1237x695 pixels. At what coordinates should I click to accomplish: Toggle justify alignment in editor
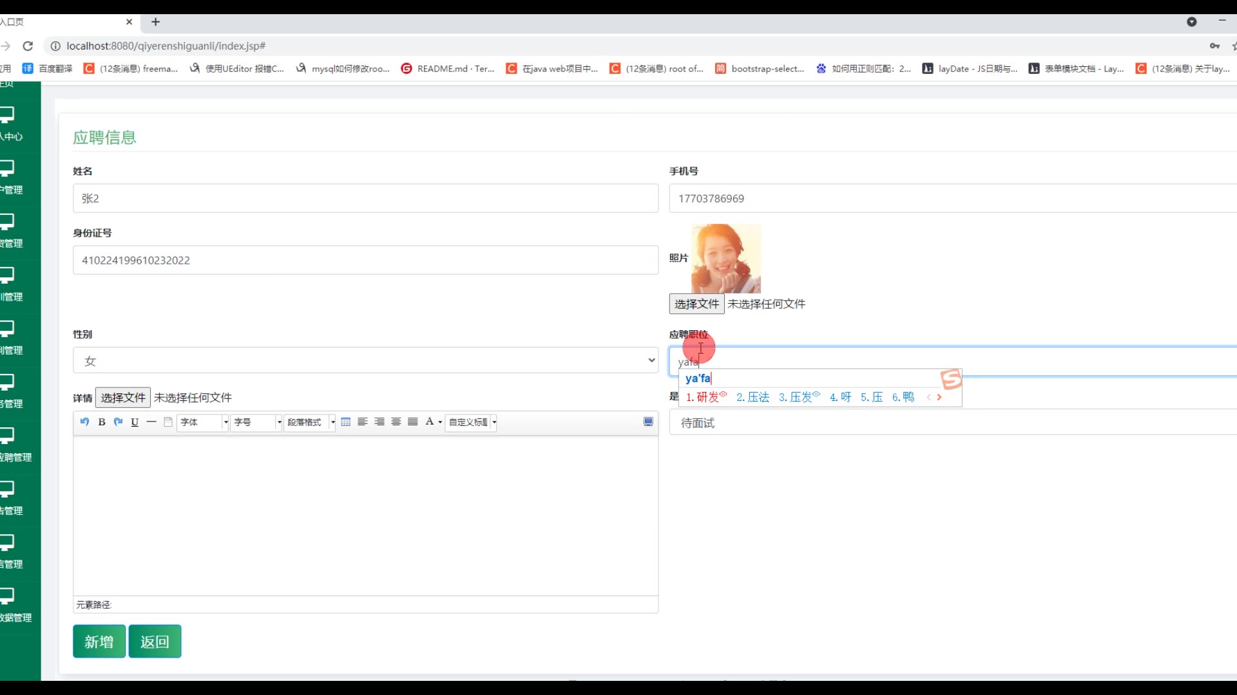click(413, 422)
